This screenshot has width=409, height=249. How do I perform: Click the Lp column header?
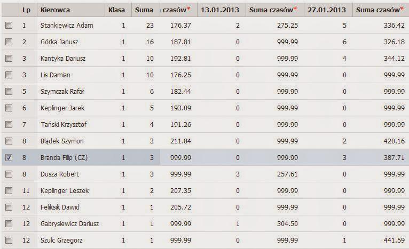pos(25,10)
